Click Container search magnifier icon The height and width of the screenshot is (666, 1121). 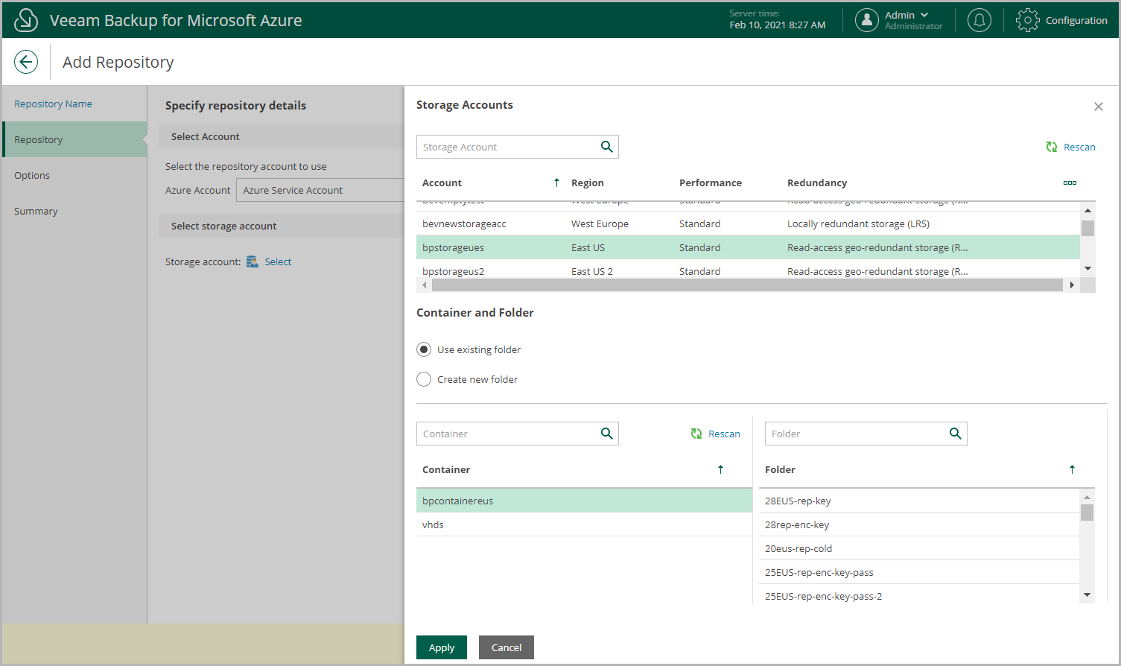coord(607,434)
